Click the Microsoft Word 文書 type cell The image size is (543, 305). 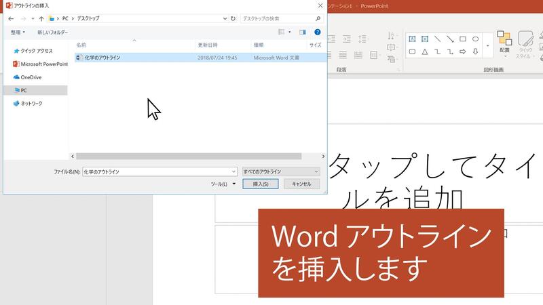276,58
